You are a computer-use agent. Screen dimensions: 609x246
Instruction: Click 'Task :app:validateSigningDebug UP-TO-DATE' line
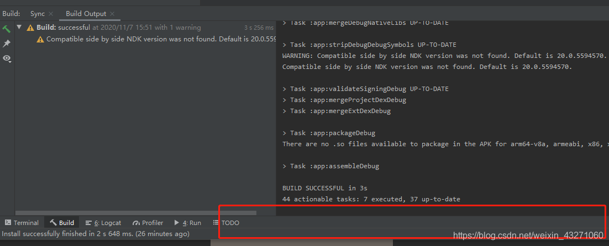tap(365, 89)
